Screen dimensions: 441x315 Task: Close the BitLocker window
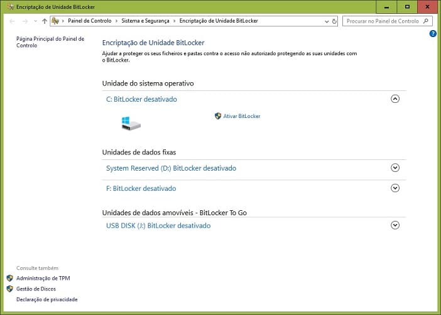[427, 7]
